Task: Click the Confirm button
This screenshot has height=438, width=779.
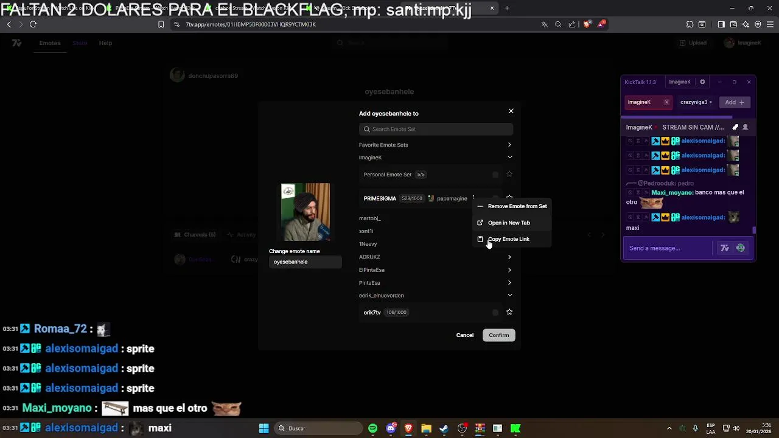Action: tap(498, 335)
